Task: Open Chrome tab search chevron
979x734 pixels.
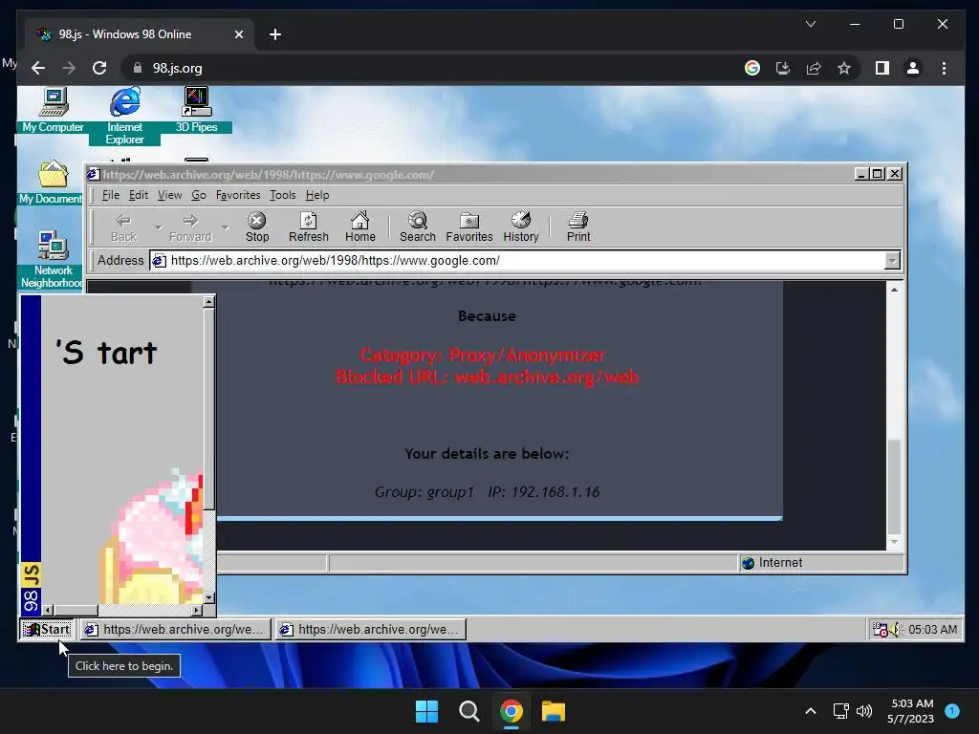Action: [x=811, y=24]
